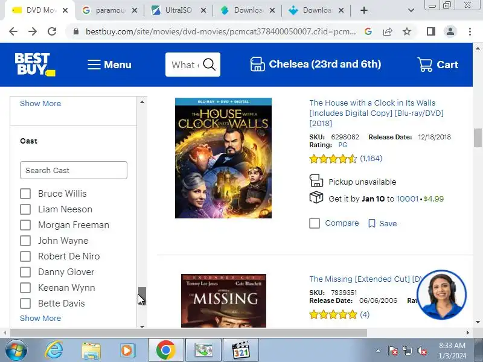Check the Morgan Freeman filter
The width and height of the screenshot is (483, 362).
point(25,225)
